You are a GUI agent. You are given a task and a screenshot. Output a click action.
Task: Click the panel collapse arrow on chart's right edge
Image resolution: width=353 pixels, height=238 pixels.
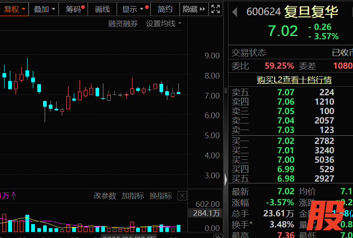tap(225, 179)
